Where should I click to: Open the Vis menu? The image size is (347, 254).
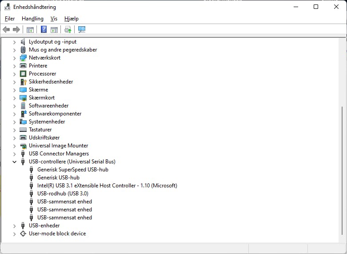point(54,19)
